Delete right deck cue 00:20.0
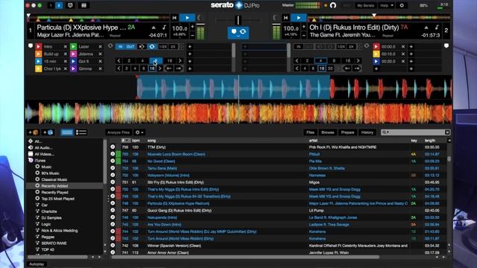This screenshot has height=268, width=477. tap(403, 61)
